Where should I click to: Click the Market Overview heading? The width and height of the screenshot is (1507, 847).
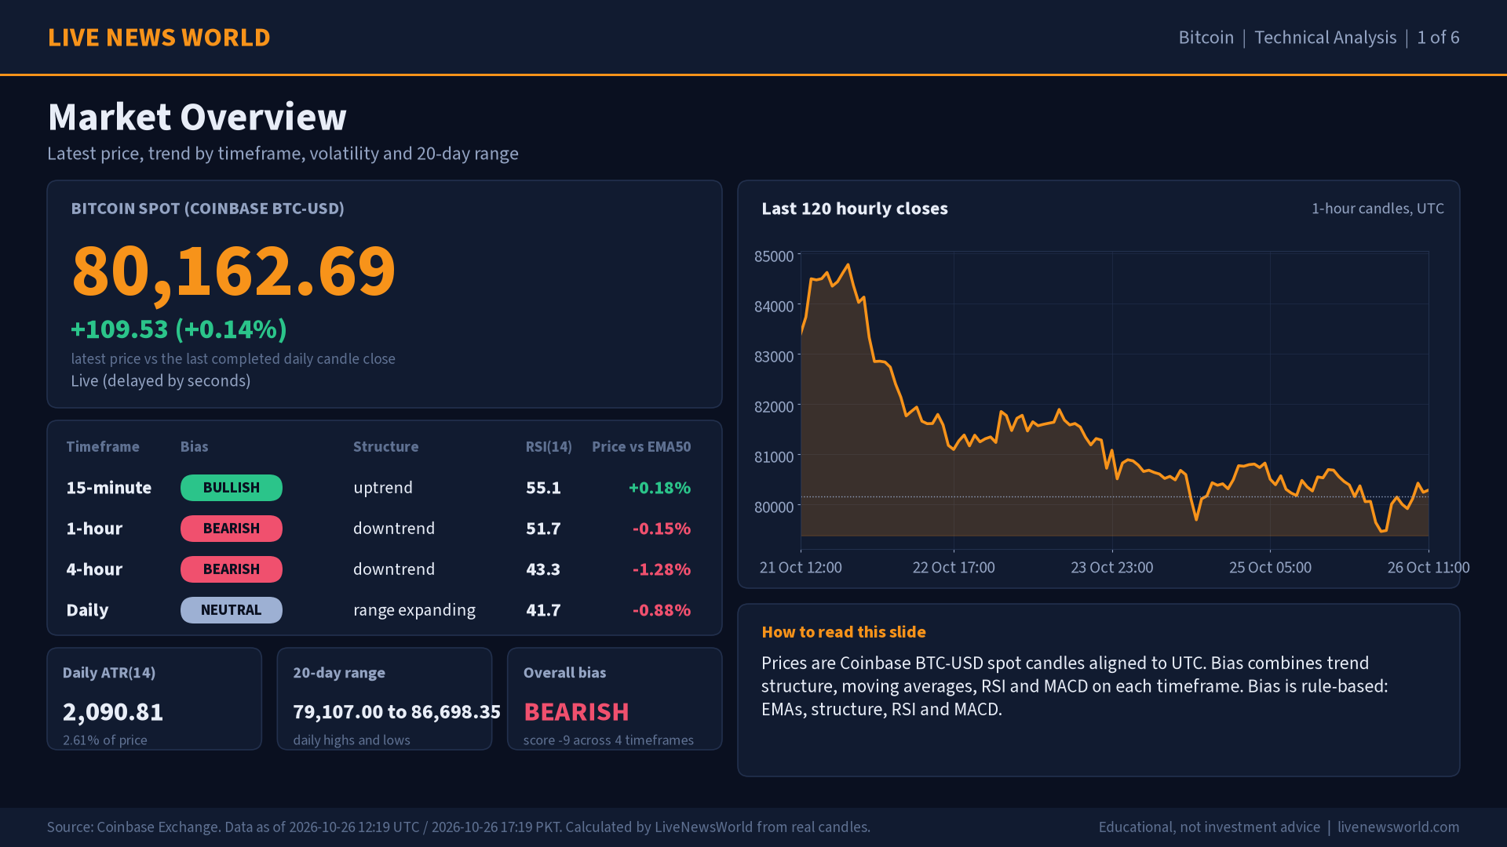coord(197,117)
